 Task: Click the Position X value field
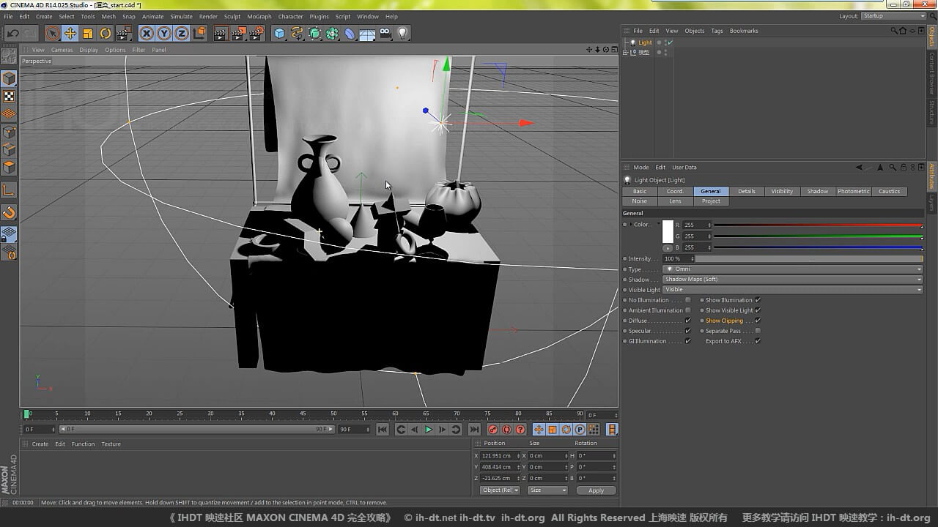pos(498,456)
